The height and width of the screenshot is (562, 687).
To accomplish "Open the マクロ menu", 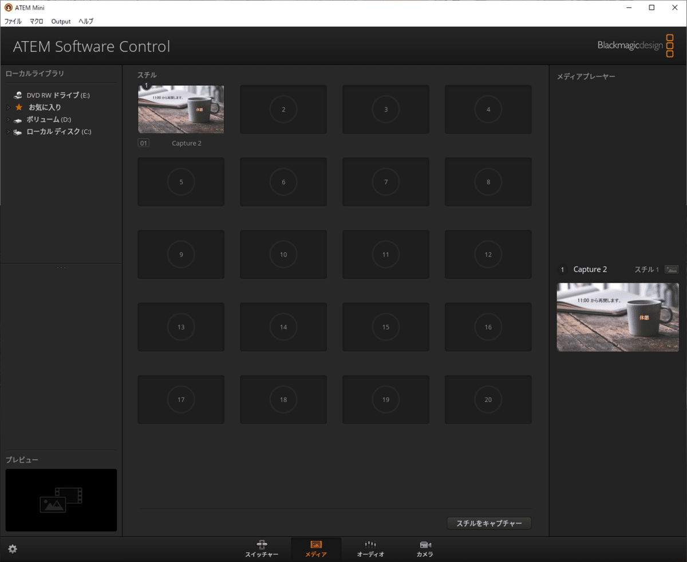I will click(x=37, y=21).
